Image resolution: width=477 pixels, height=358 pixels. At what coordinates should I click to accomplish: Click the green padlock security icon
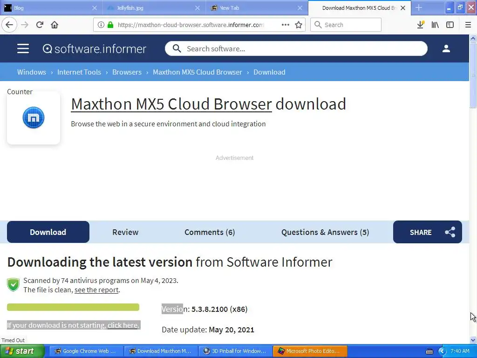click(x=110, y=25)
